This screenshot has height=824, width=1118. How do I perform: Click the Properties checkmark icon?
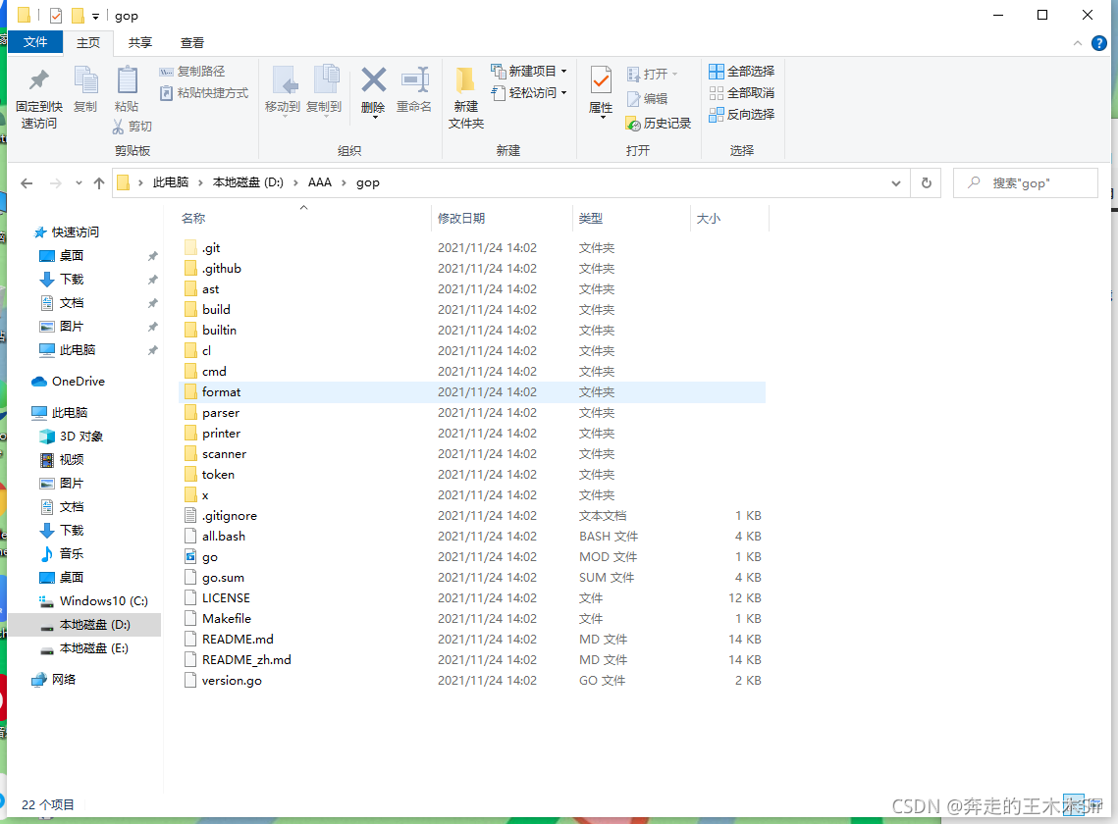(x=601, y=79)
